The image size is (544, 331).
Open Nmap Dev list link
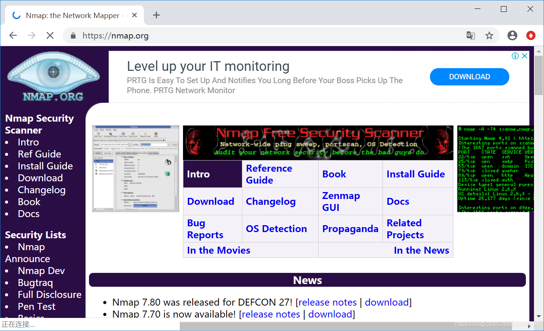pos(41,271)
